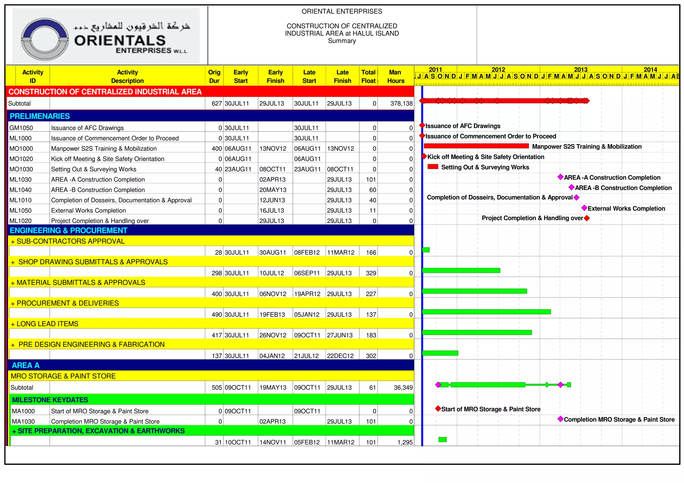This screenshot has height=483, width=684.
Task: Click the Manpower S2S Training red bar
Action: (x=476, y=146)
